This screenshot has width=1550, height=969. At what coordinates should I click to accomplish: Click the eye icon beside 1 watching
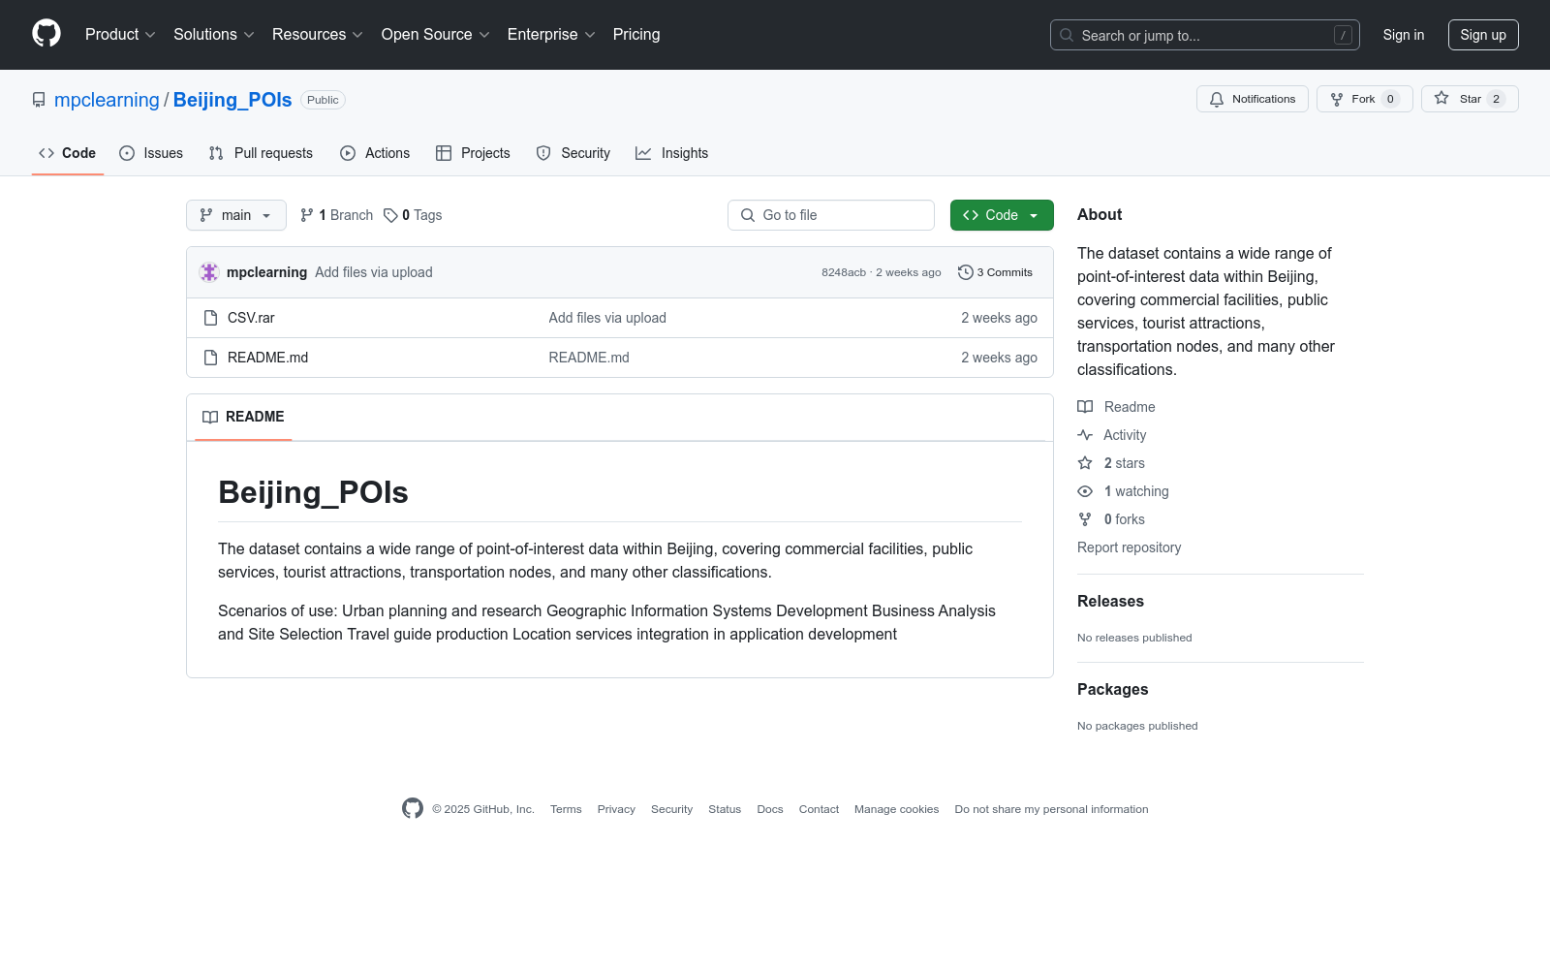click(x=1085, y=491)
